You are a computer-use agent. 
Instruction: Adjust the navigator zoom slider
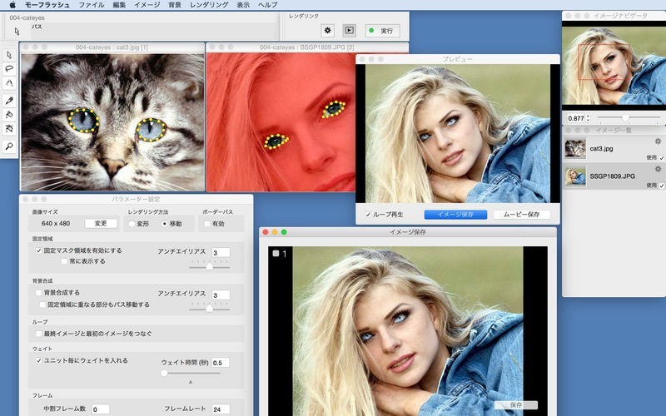[x=625, y=118]
